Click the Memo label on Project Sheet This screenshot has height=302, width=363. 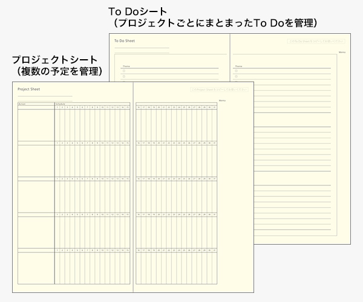[221, 100]
